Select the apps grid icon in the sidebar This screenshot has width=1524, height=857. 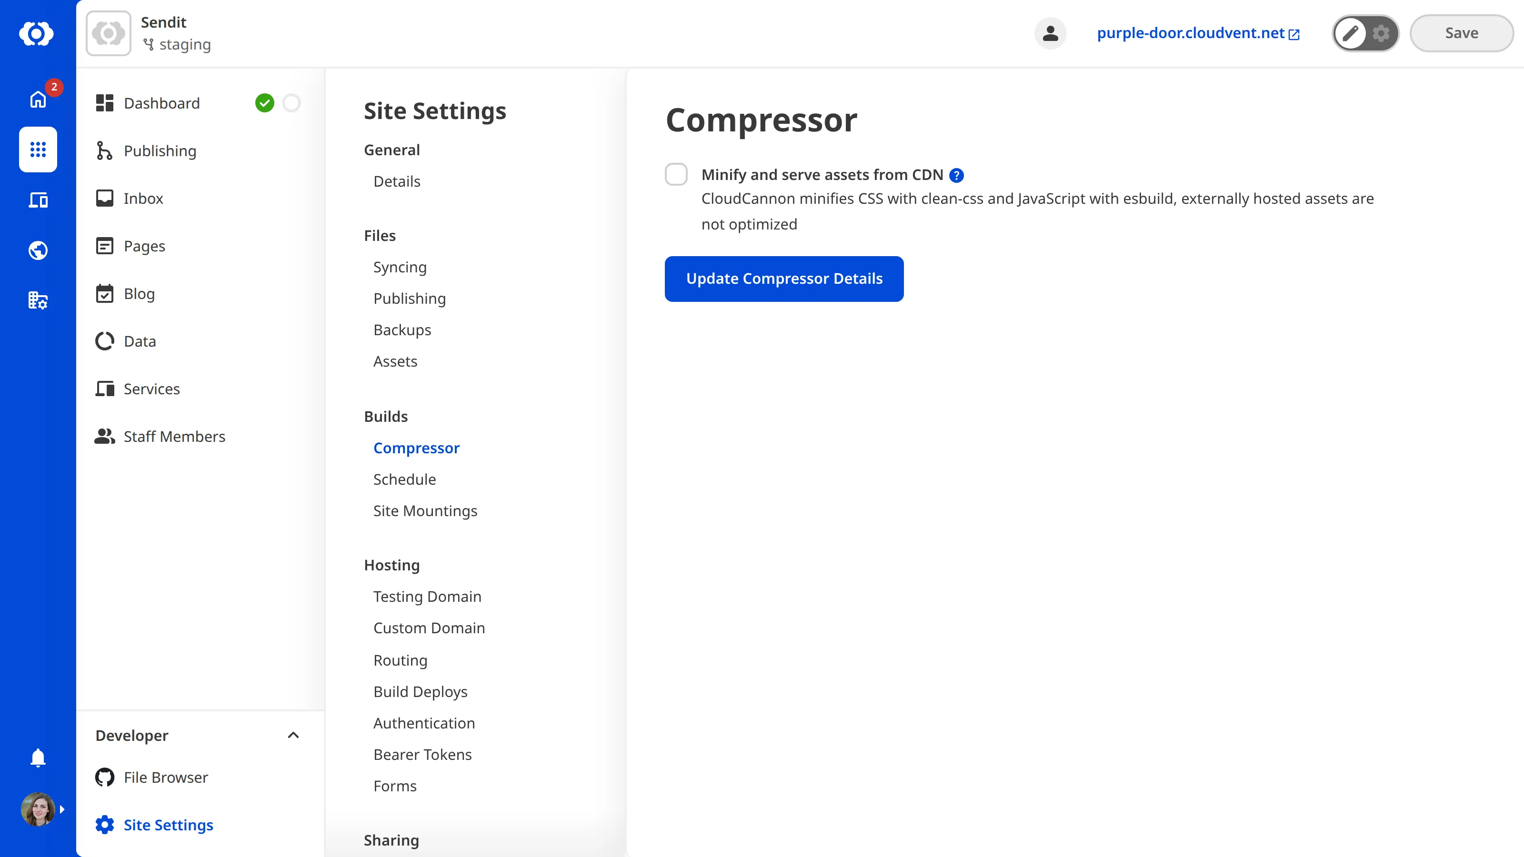coord(37,149)
